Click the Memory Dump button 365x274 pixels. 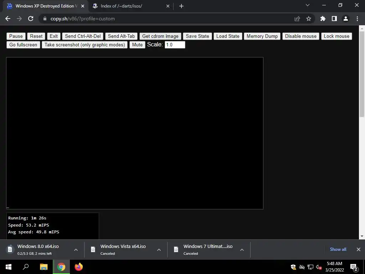tap(262, 36)
